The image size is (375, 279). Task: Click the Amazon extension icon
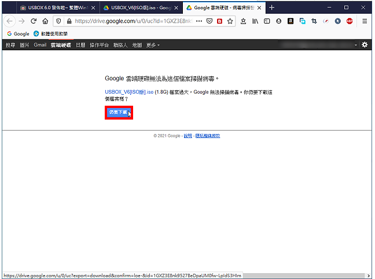(x=291, y=21)
